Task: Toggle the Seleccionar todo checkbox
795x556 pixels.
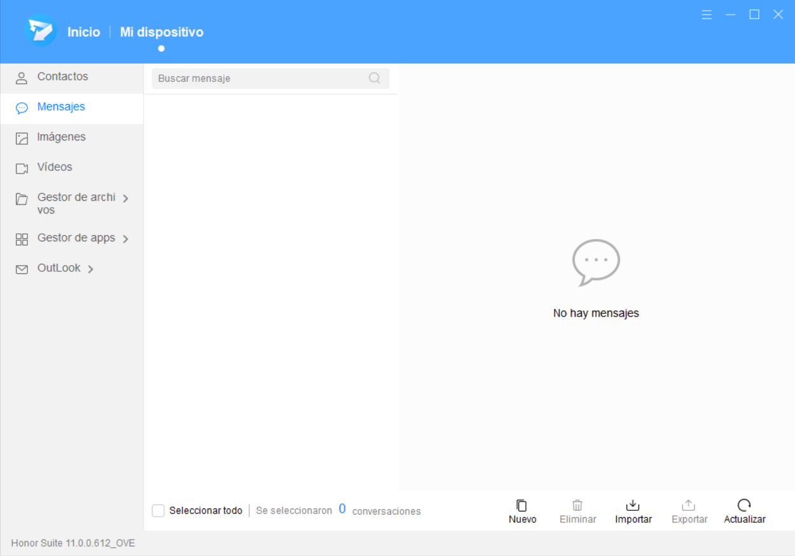Action: click(x=158, y=511)
